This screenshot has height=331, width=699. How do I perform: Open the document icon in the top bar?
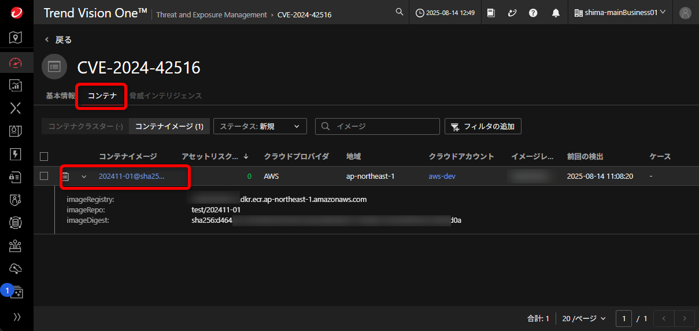(x=491, y=13)
